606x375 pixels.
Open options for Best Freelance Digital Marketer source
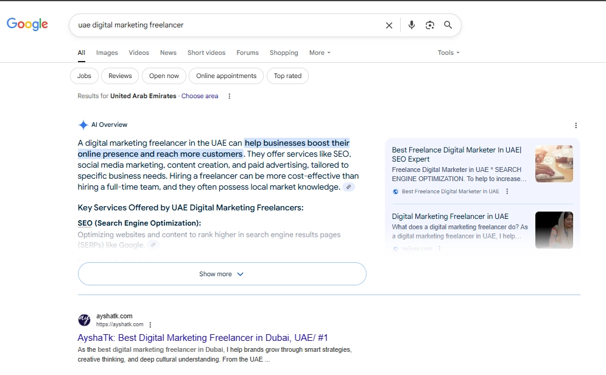coord(507,191)
